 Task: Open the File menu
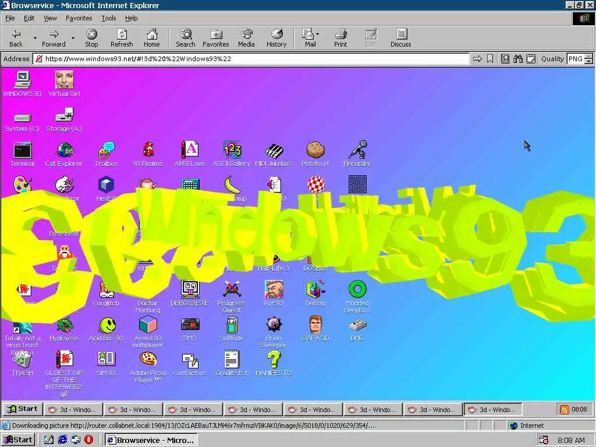10,18
